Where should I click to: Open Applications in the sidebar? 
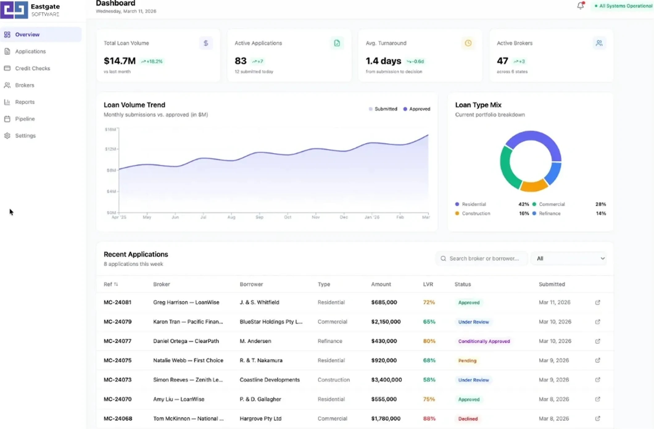(41, 51)
